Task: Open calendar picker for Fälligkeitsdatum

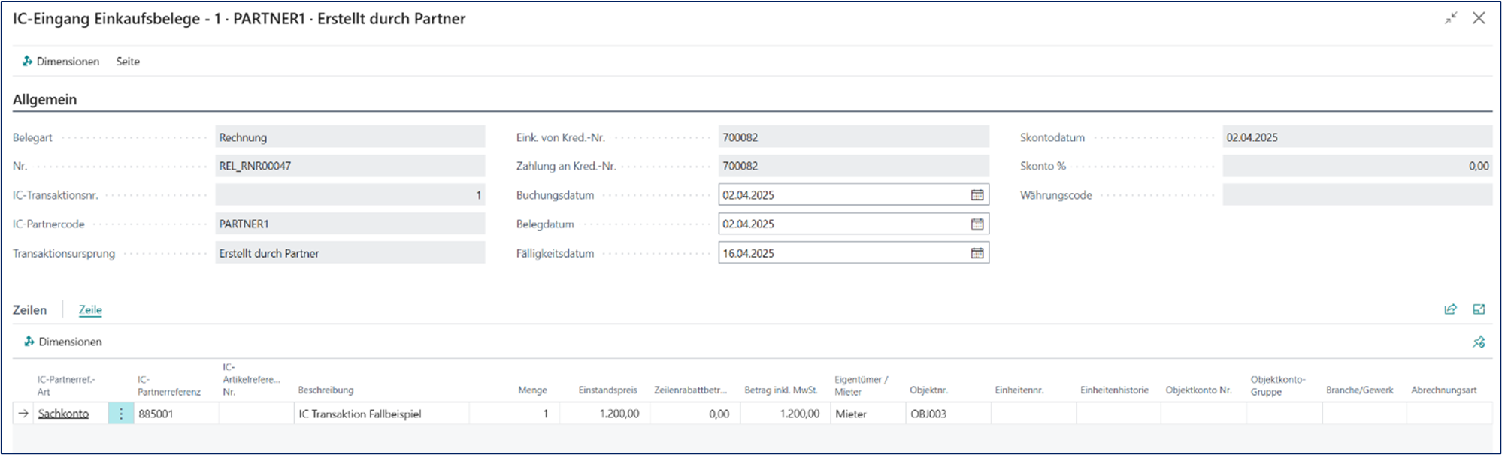Action: click(x=977, y=253)
